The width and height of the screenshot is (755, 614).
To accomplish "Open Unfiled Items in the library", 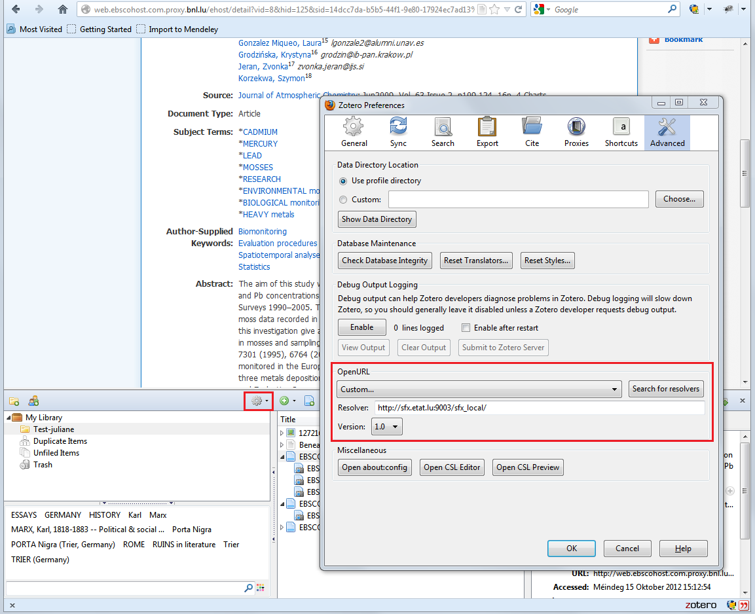I will click(x=56, y=453).
